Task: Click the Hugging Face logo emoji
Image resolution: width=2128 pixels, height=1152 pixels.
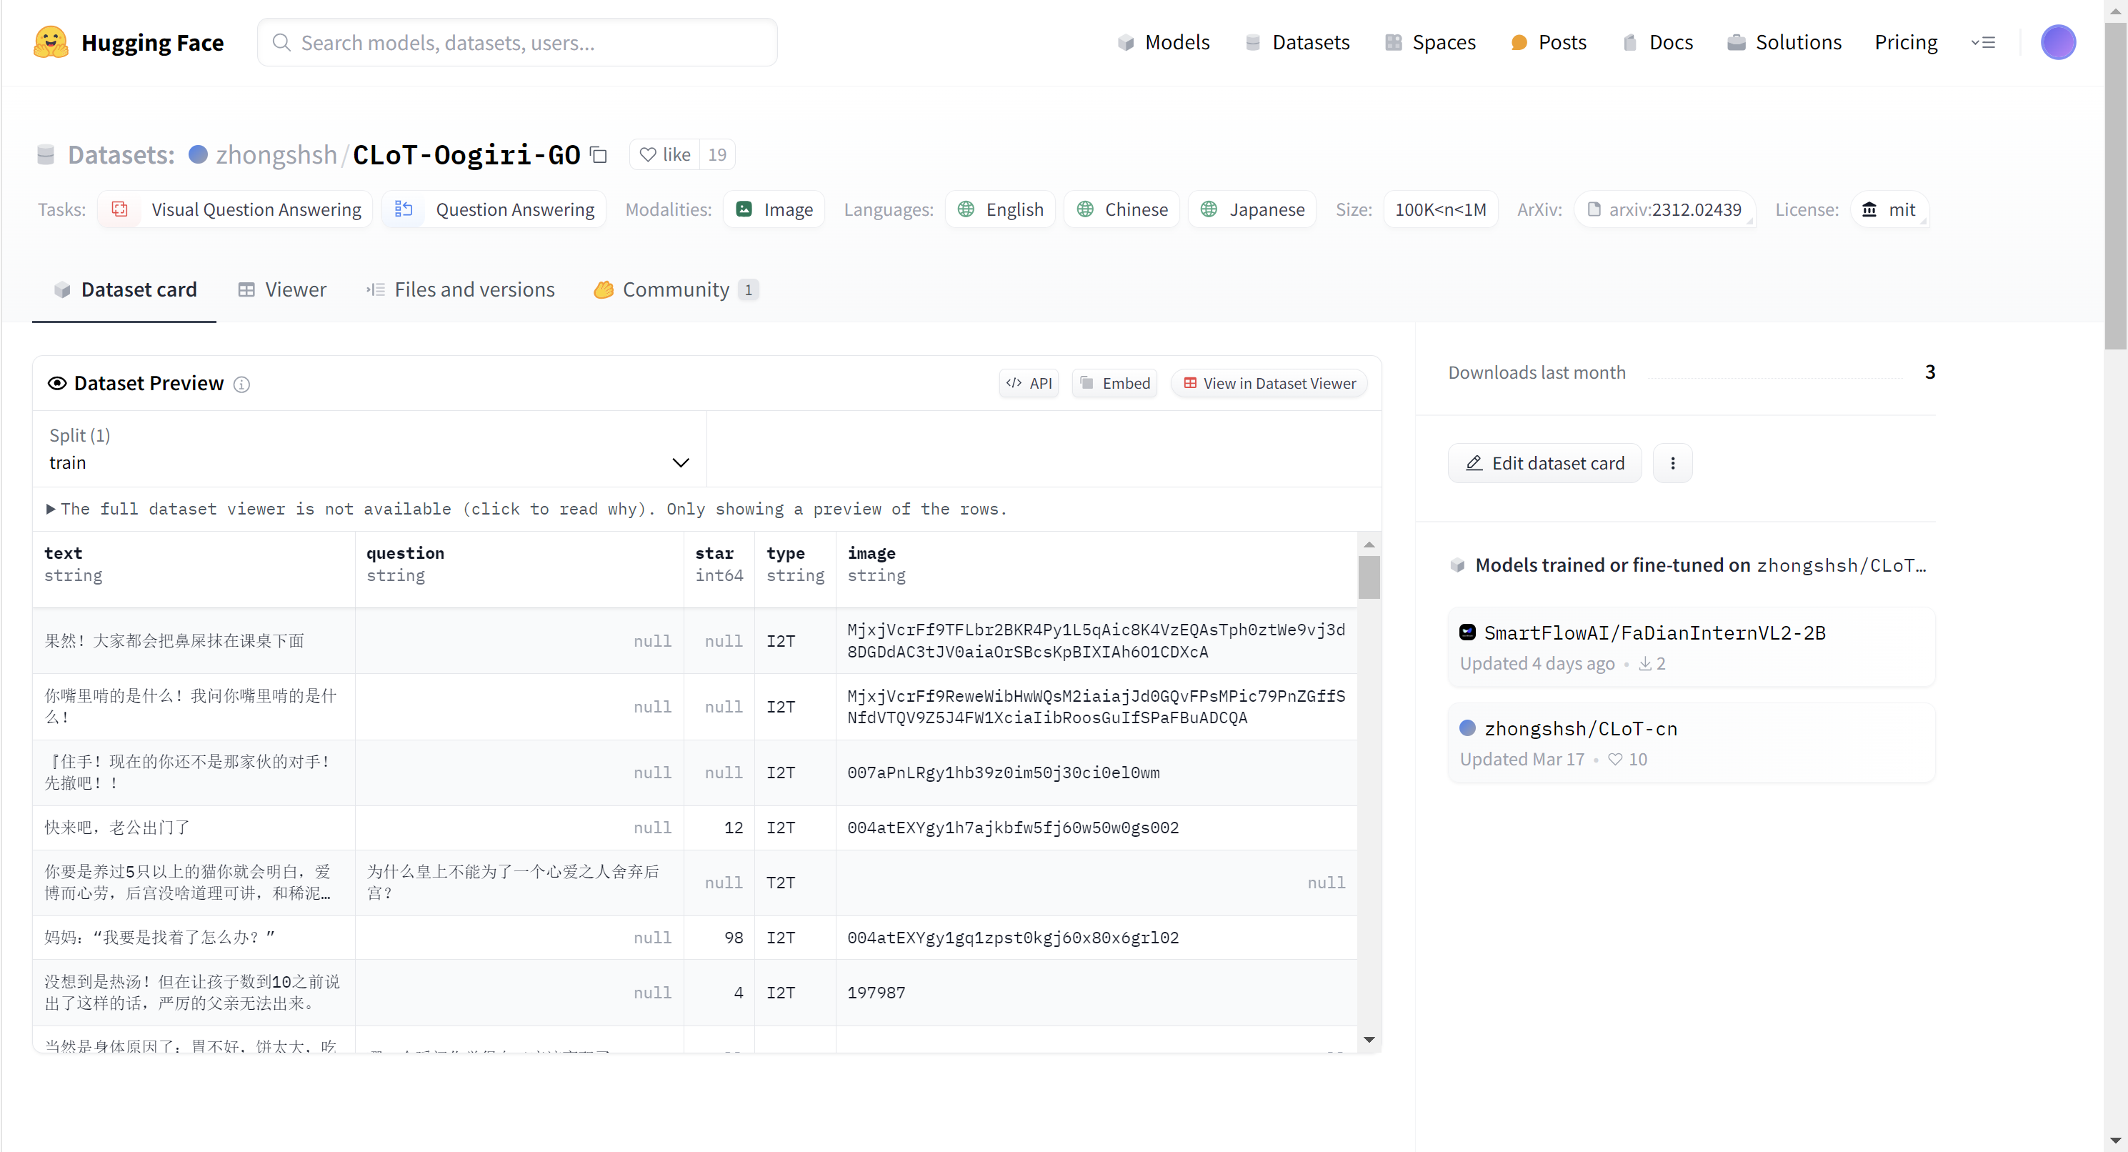Action: point(51,42)
